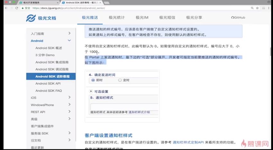
Task: Switch to the 极光统计 top tab
Action: click(117, 18)
